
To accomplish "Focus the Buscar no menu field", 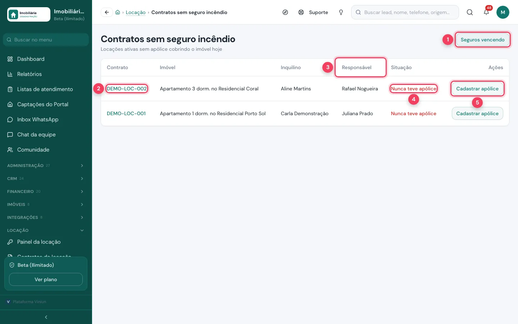I will pos(46,40).
